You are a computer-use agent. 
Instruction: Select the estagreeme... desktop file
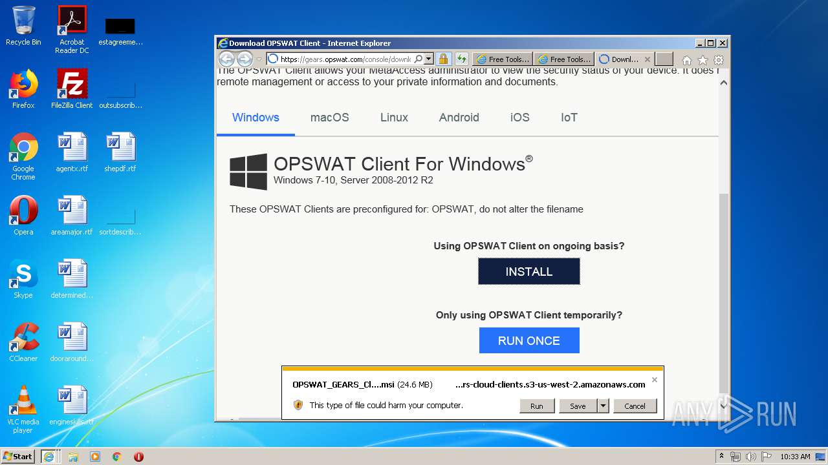tap(120, 31)
